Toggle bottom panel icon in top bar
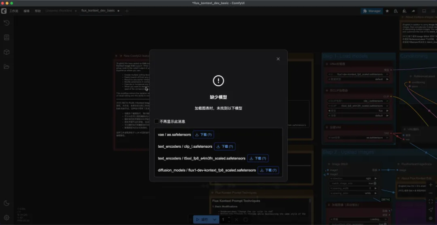Viewport: 437px width, 225px height. pos(424,11)
